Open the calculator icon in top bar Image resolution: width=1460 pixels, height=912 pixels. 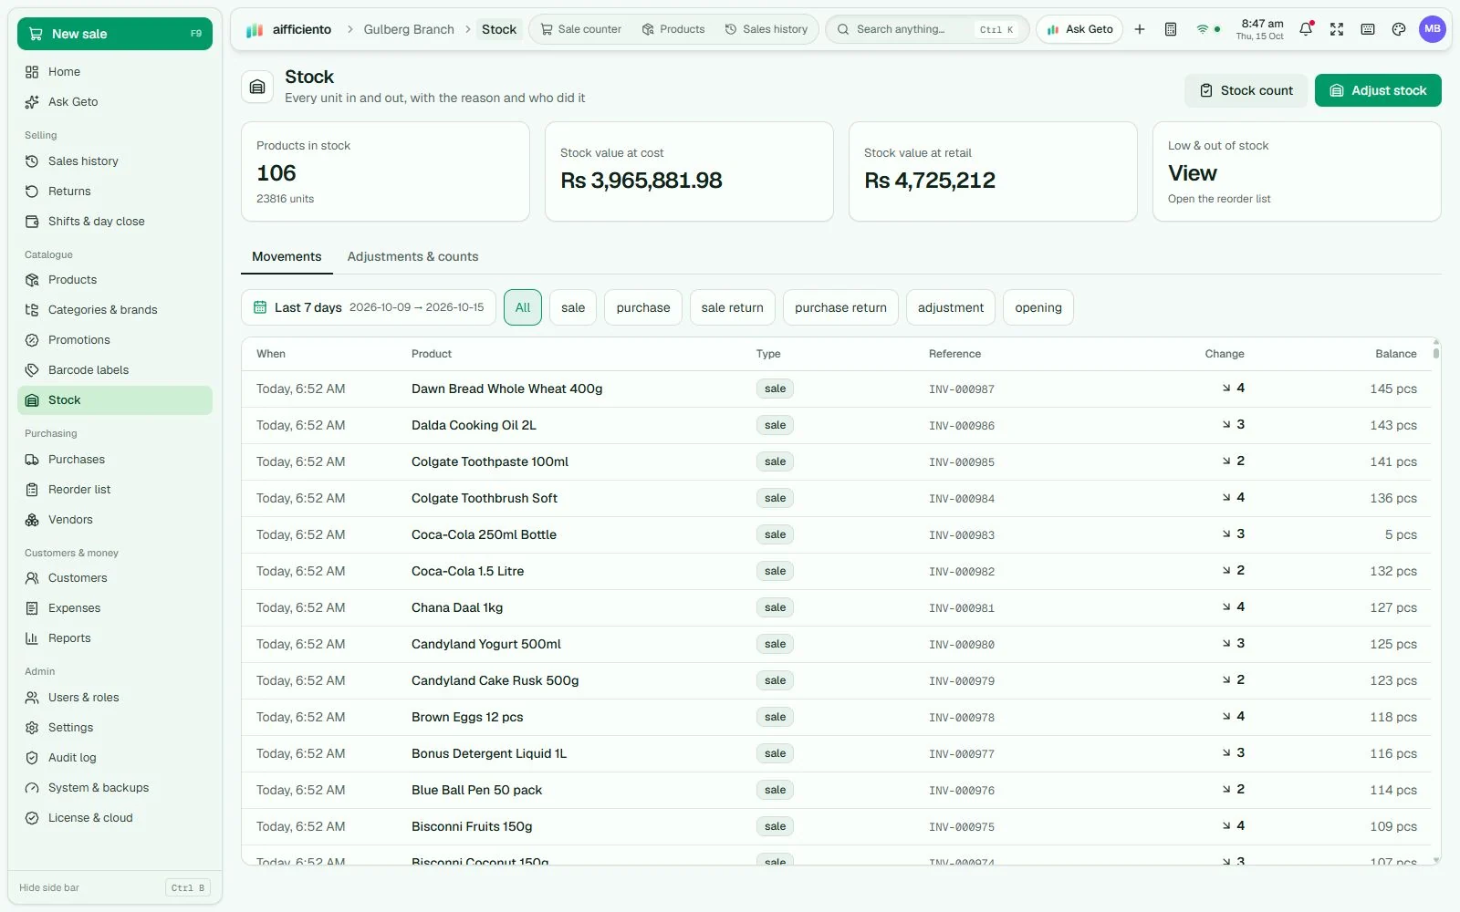(1171, 29)
